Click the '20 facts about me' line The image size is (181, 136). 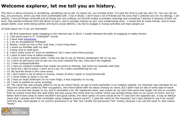[24, 29]
